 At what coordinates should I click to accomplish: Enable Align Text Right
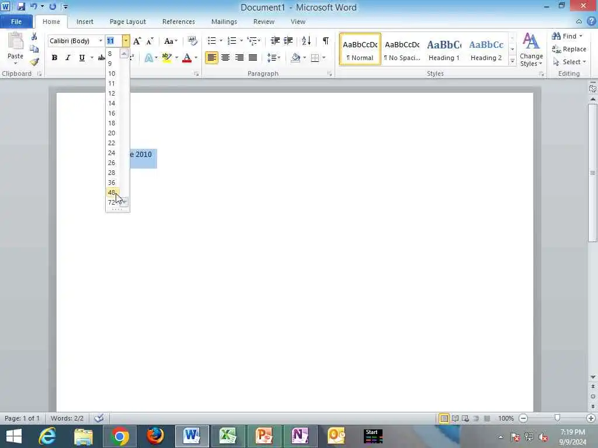(x=239, y=58)
